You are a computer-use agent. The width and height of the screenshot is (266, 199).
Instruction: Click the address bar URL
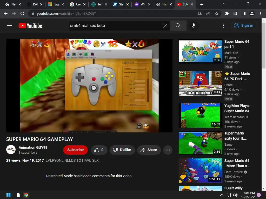[x=66, y=13]
